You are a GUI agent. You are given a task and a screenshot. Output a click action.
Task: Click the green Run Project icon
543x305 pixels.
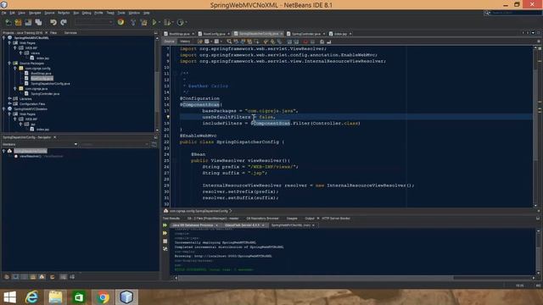tap(154, 23)
